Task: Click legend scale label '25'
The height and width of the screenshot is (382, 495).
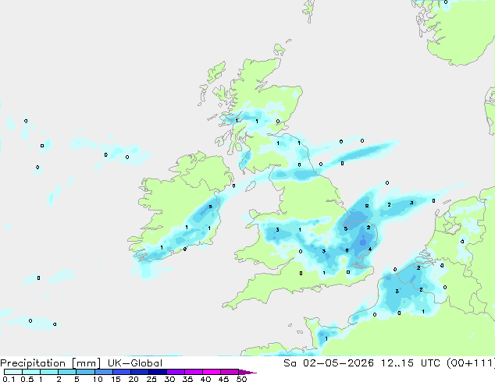Action: click(151, 379)
